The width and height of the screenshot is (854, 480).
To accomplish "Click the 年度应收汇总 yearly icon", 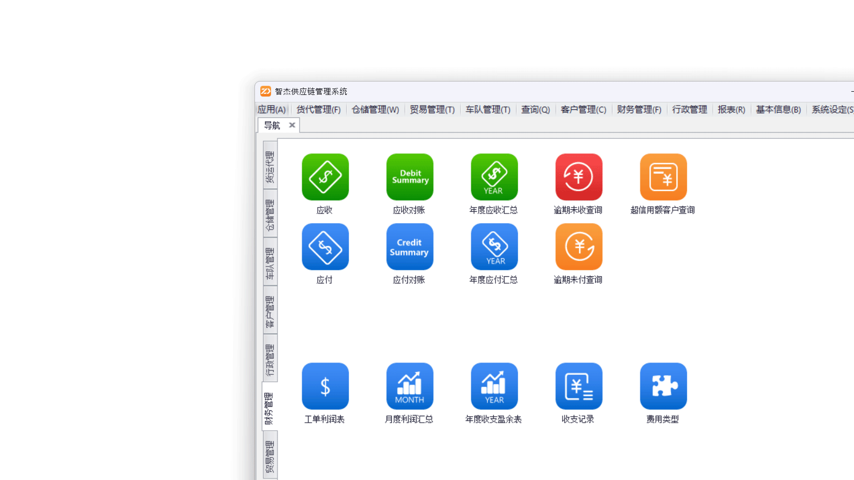I will click(x=494, y=177).
